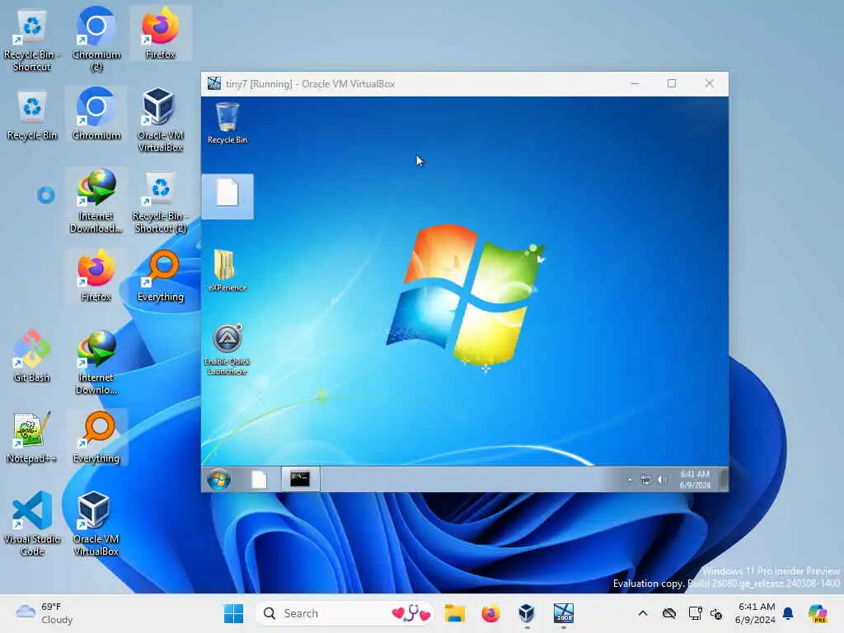Screen dimensions: 844x633
Task: Open Copilot preview from the host taskbar
Action: (818, 613)
